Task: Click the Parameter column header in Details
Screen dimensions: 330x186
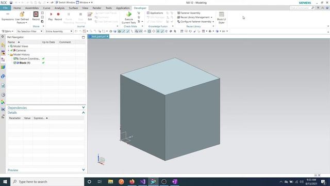Action: click(15, 118)
